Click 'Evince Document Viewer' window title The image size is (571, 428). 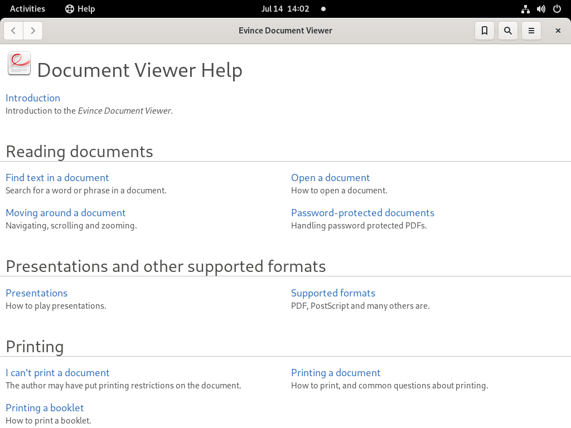click(x=285, y=31)
